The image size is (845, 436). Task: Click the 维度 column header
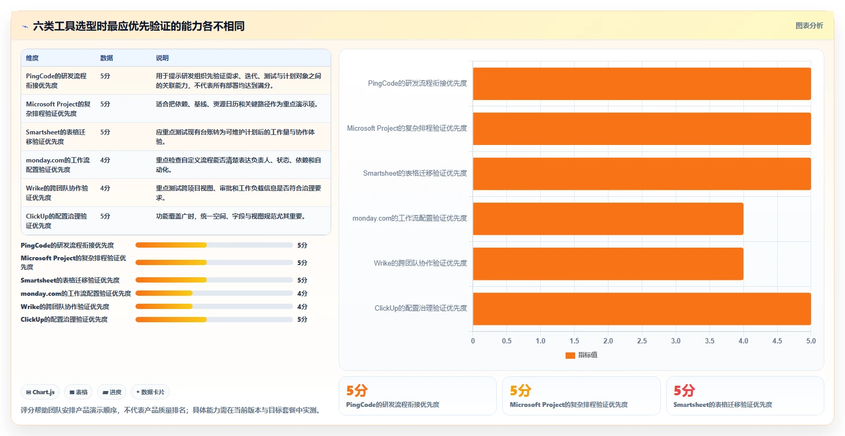tap(32, 58)
